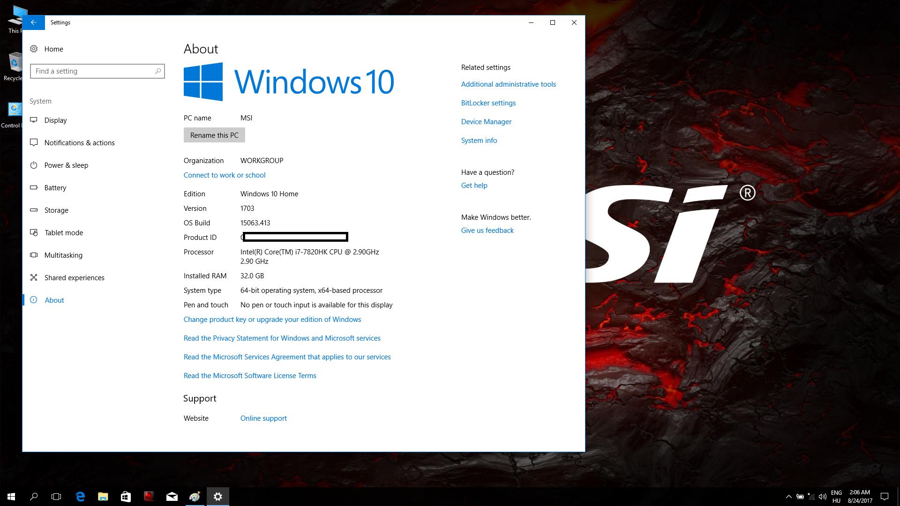Select the Shared experiences sidebar label
The height and width of the screenshot is (506, 900).
click(74, 277)
